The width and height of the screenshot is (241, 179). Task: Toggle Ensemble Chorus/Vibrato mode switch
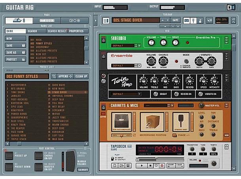(186, 61)
